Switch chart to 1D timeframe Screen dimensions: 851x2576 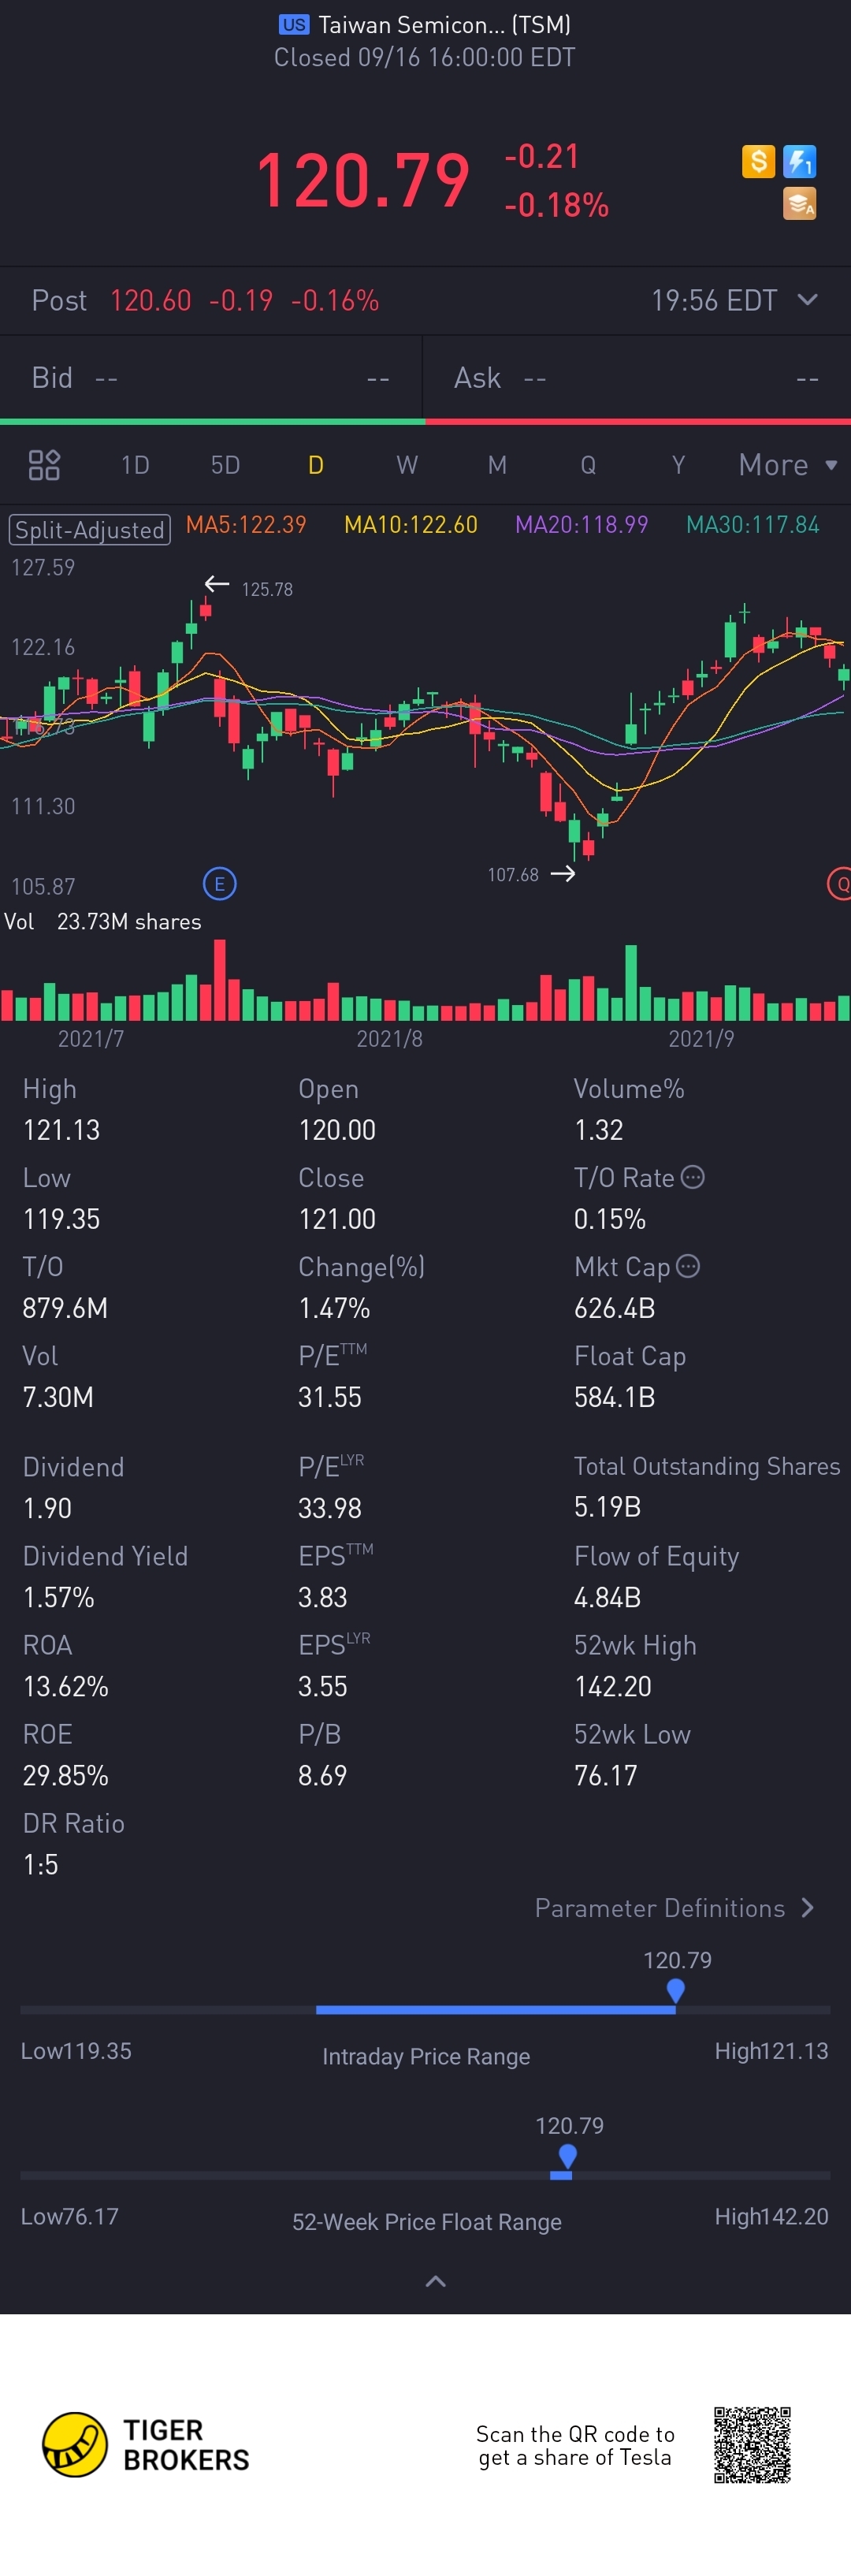135,465
